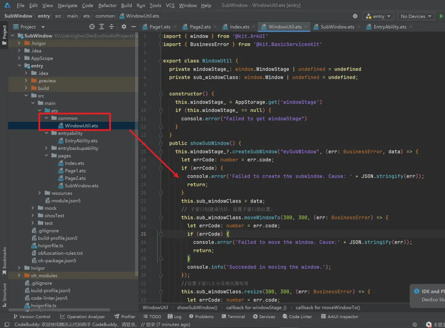Open Project panel gear settings
The width and height of the screenshot is (445, 328).
(x=124, y=27)
